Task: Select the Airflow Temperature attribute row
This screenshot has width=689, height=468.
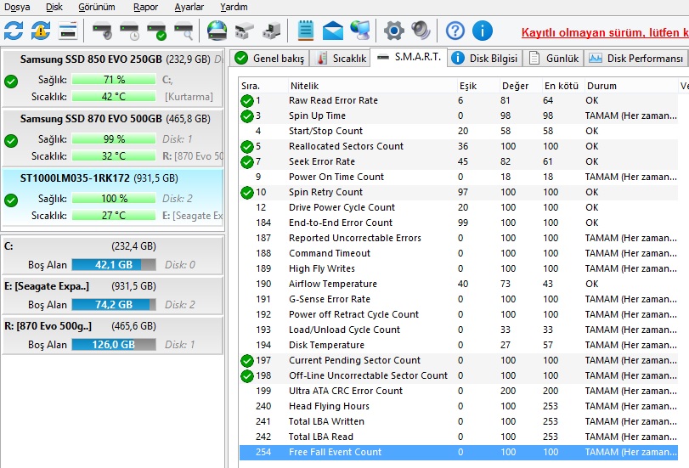Action: (x=332, y=284)
